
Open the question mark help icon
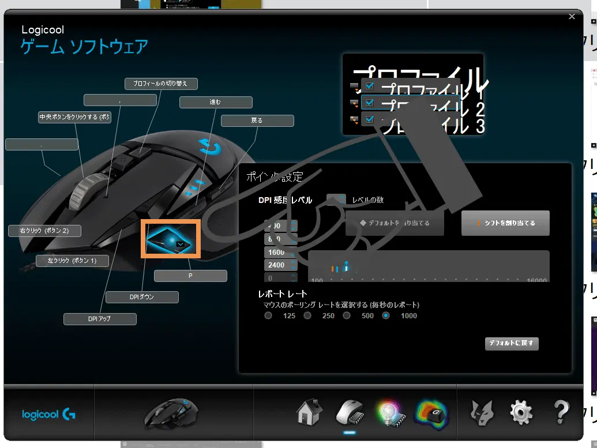pos(562,412)
